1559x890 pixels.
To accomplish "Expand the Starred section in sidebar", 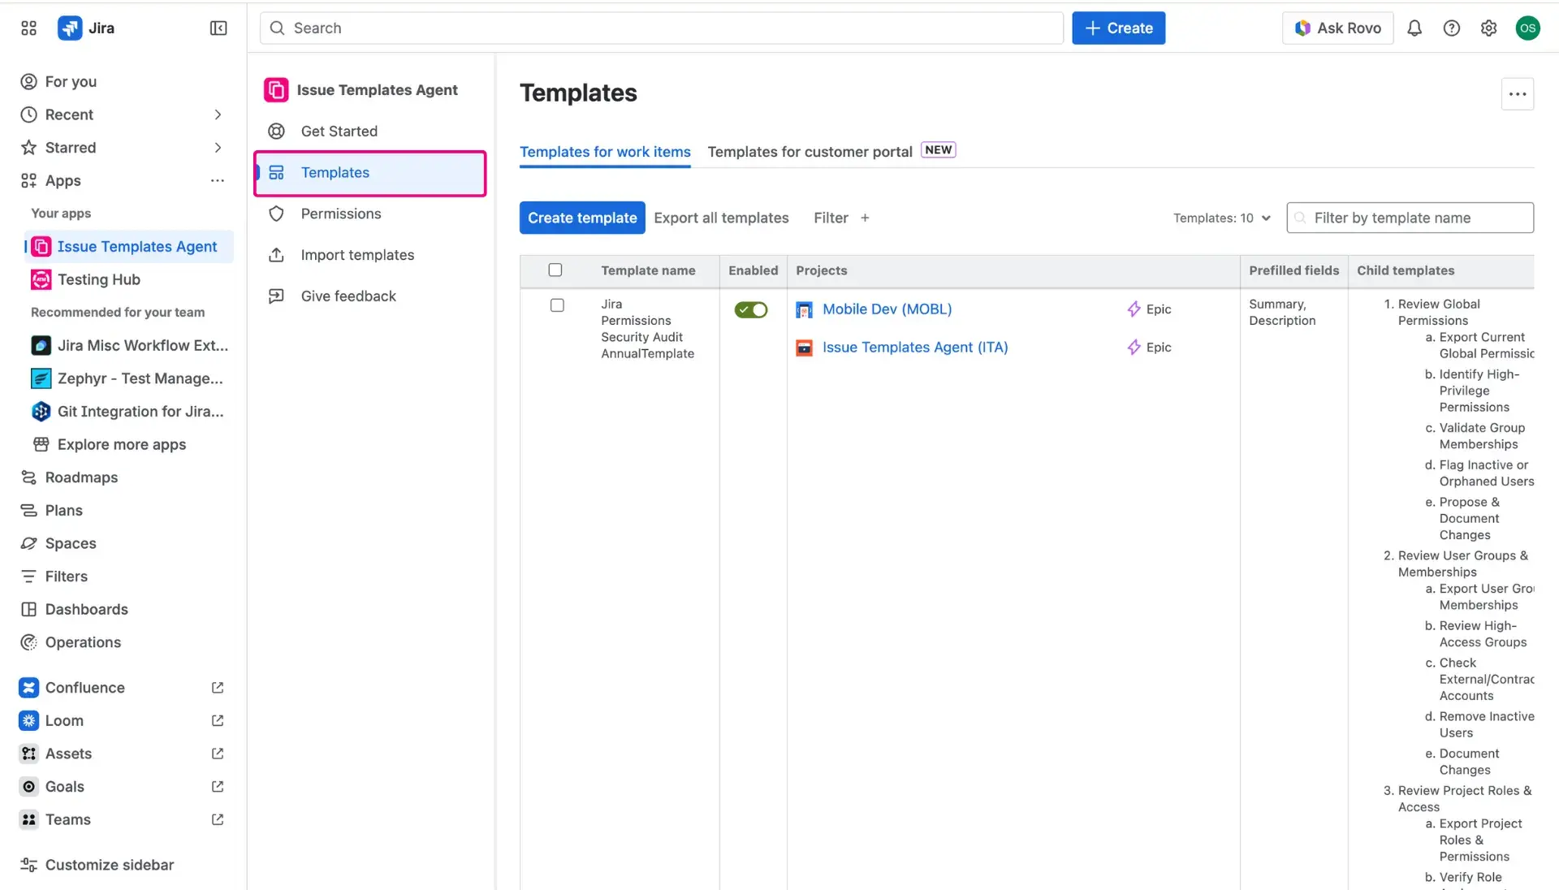I will point(217,147).
